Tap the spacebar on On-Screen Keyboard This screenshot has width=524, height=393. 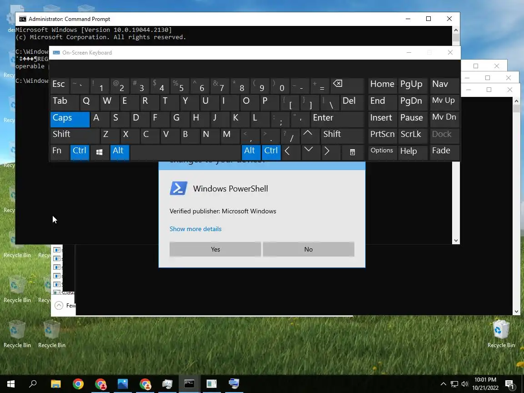coord(185,152)
